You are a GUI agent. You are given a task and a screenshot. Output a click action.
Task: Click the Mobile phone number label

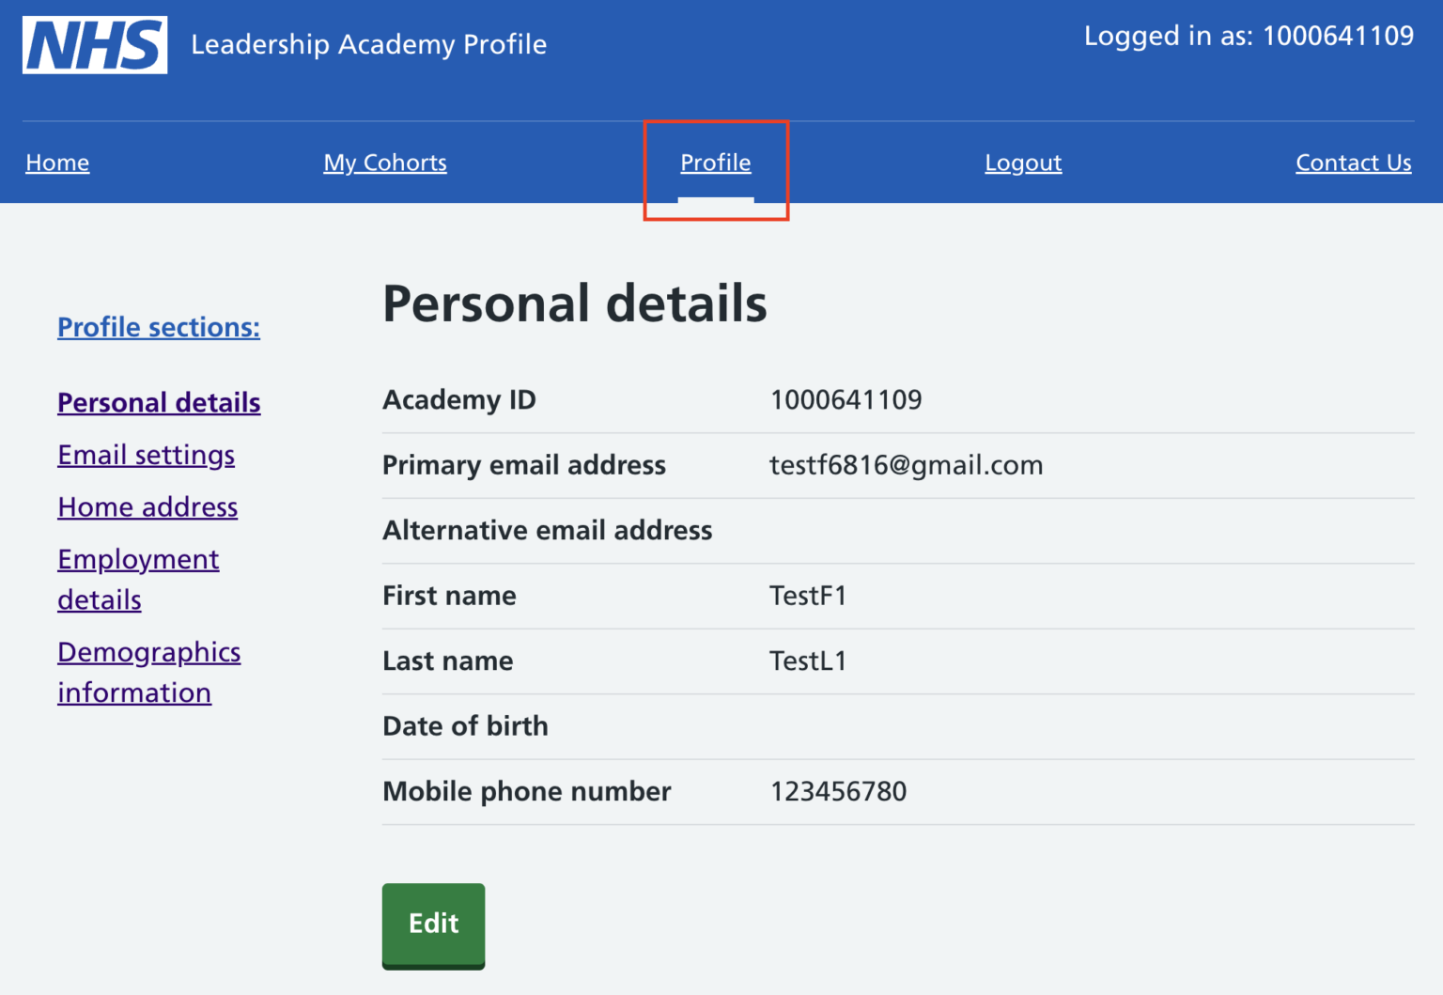click(527, 791)
